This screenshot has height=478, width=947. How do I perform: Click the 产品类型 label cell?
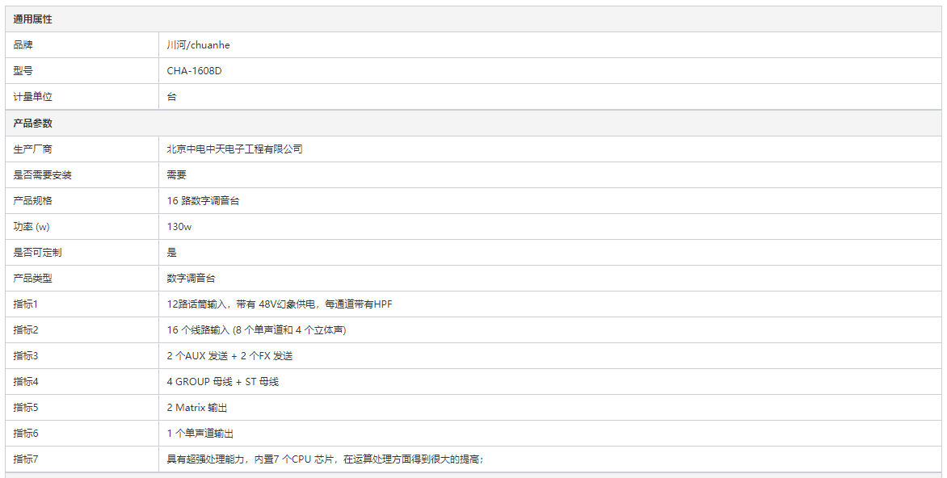tap(82, 279)
